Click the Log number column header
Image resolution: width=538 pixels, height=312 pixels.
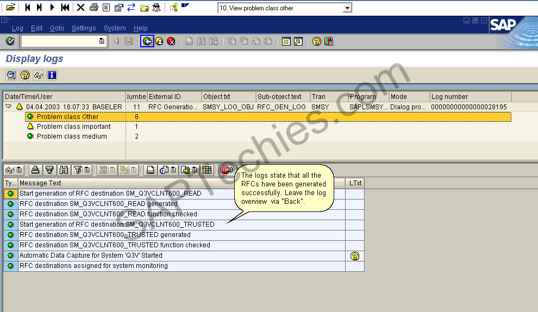471,96
